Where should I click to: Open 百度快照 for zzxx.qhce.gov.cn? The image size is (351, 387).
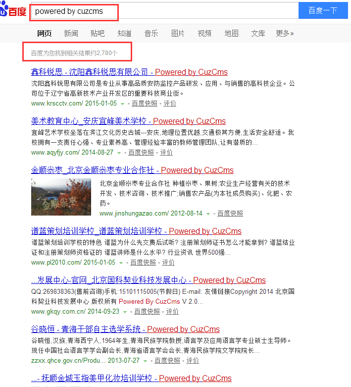tap(167, 361)
